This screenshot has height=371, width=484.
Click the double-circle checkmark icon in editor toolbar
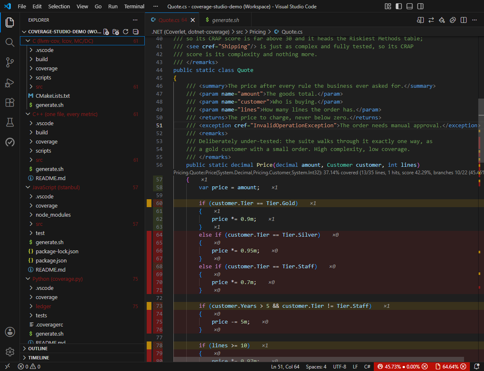[453, 20]
